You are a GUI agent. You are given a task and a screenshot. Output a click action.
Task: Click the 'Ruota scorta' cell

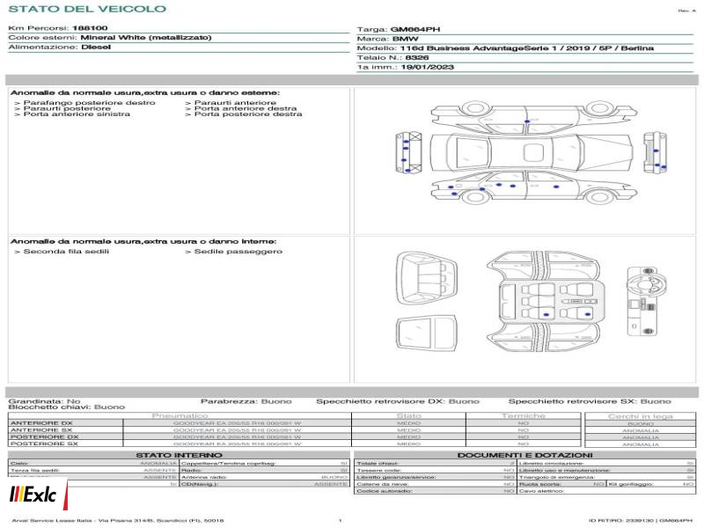coord(561,484)
